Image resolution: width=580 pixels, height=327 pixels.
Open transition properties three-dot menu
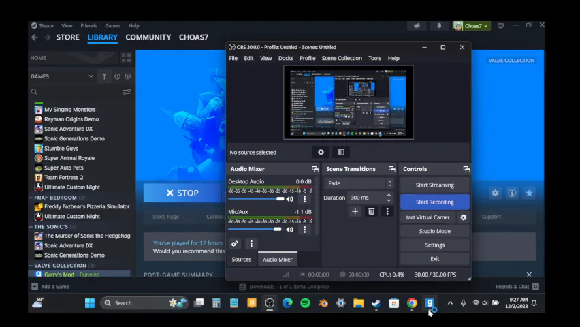pyautogui.click(x=387, y=211)
